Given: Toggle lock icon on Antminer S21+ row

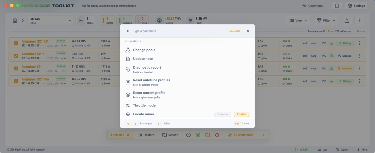Looking at the screenshot, I should [x=331, y=56].
